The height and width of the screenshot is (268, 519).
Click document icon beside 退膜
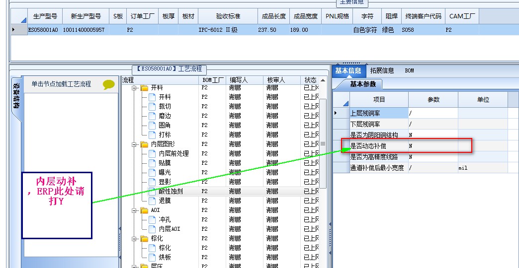click(152, 201)
